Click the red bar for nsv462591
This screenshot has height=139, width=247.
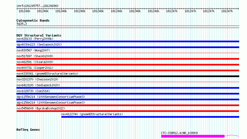128,65
